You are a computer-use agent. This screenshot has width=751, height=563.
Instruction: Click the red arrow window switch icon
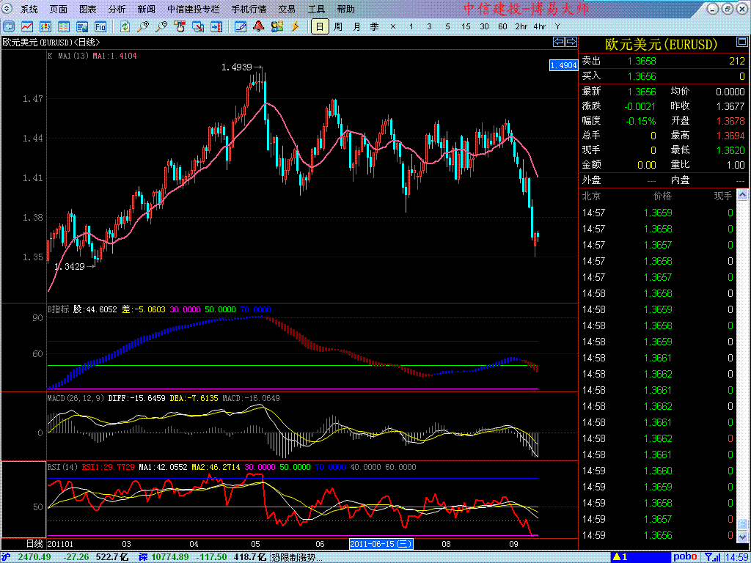[x=198, y=26]
